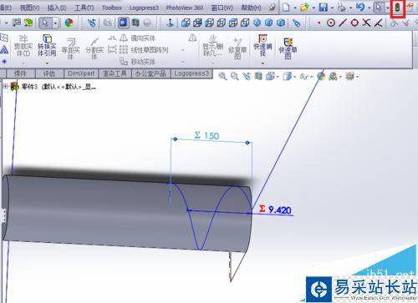Click Trim Entities (剪裁实体)
The height and width of the screenshot is (303, 418).
click(x=23, y=46)
